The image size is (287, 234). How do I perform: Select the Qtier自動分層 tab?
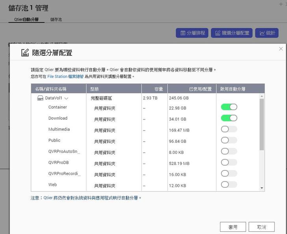tap(26, 19)
